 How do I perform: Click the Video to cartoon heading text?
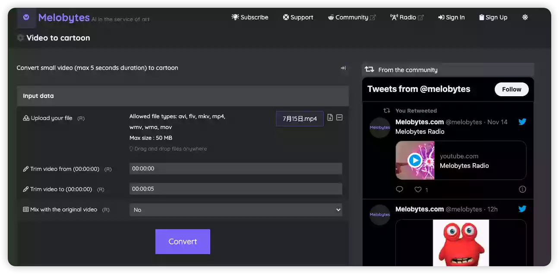tap(58, 38)
